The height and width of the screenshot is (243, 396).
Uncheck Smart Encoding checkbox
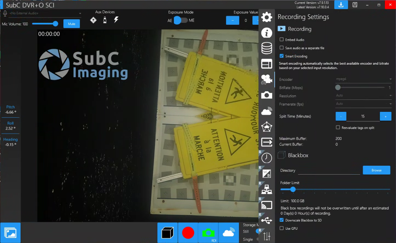click(x=282, y=56)
